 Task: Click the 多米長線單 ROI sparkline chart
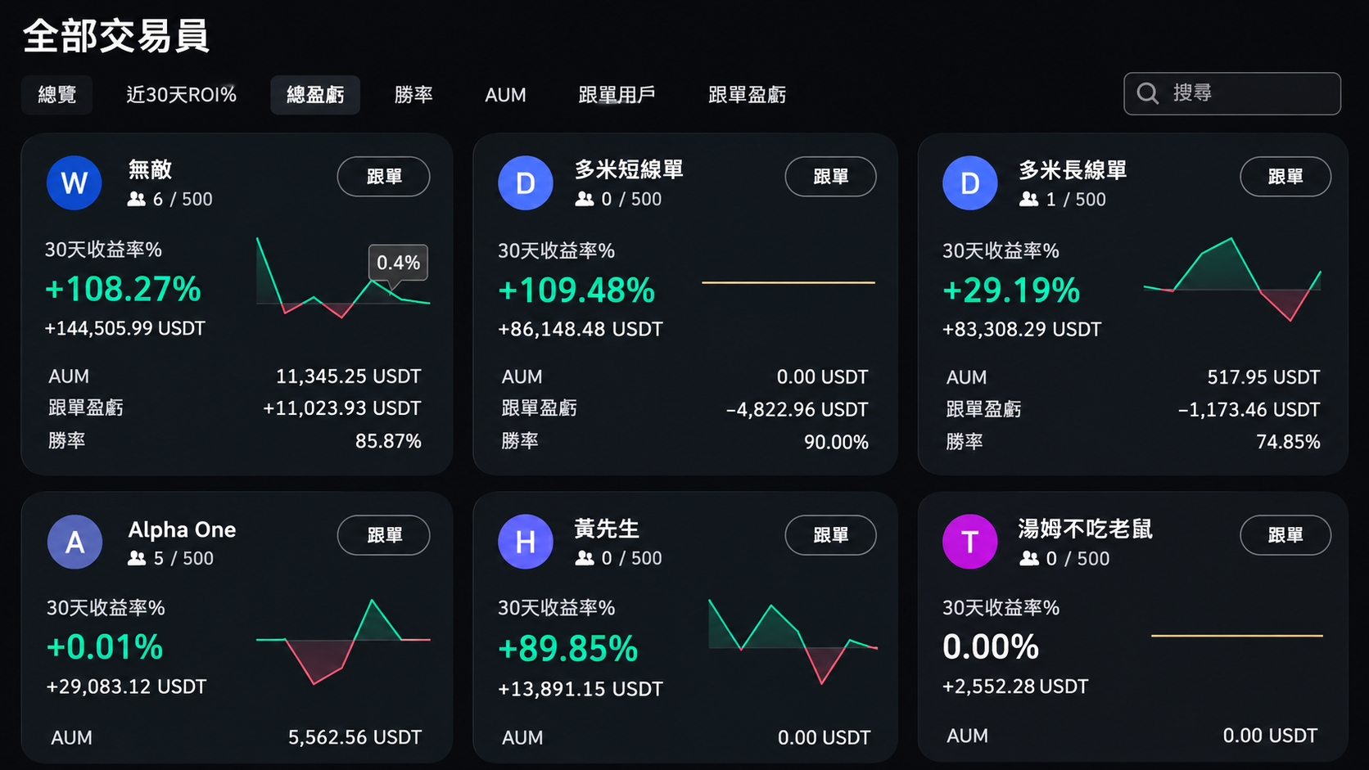1232,279
